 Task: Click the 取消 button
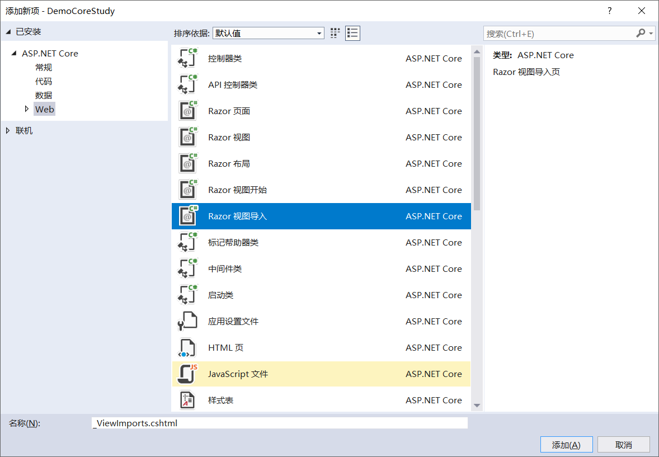click(x=624, y=445)
